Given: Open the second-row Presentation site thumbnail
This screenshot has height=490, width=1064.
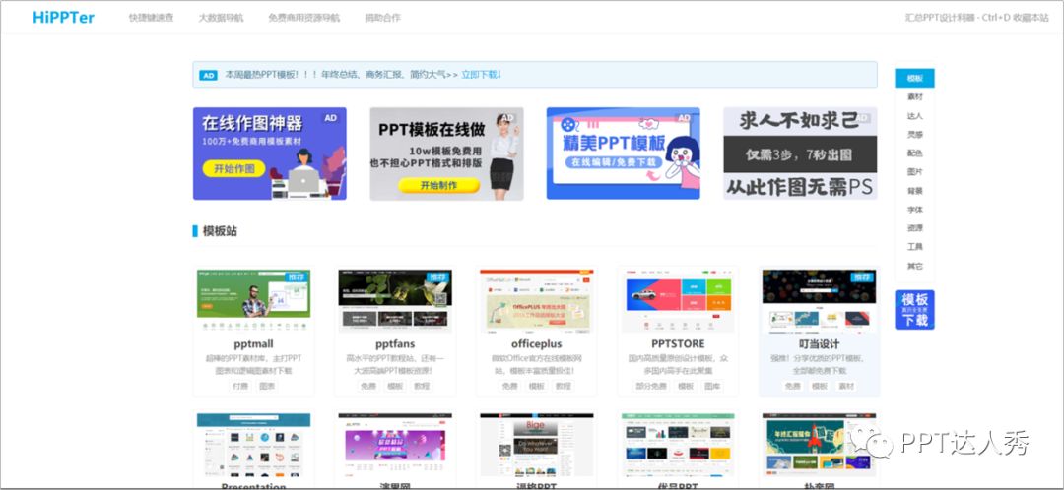Looking at the screenshot, I should coord(254,445).
